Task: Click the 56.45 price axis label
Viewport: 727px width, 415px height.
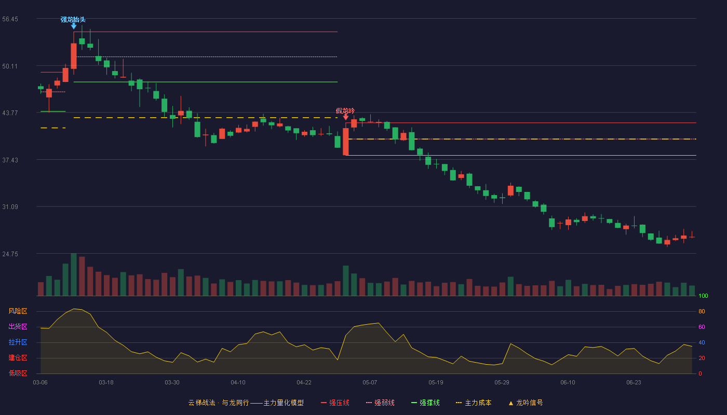Action: point(10,19)
